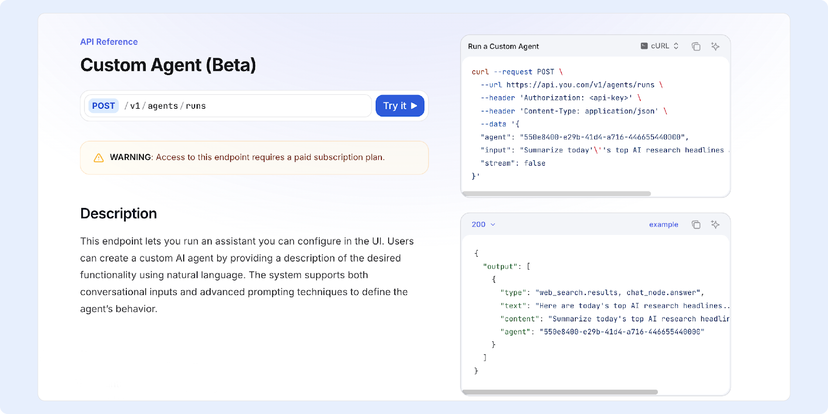Click the AI sparkle icon in response panel
The image size is (828, 414).
click(715, 225)
